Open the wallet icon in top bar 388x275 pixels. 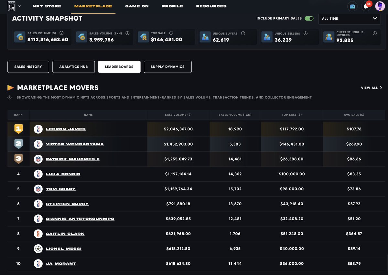pyautogui.click(x=352, y=6)
